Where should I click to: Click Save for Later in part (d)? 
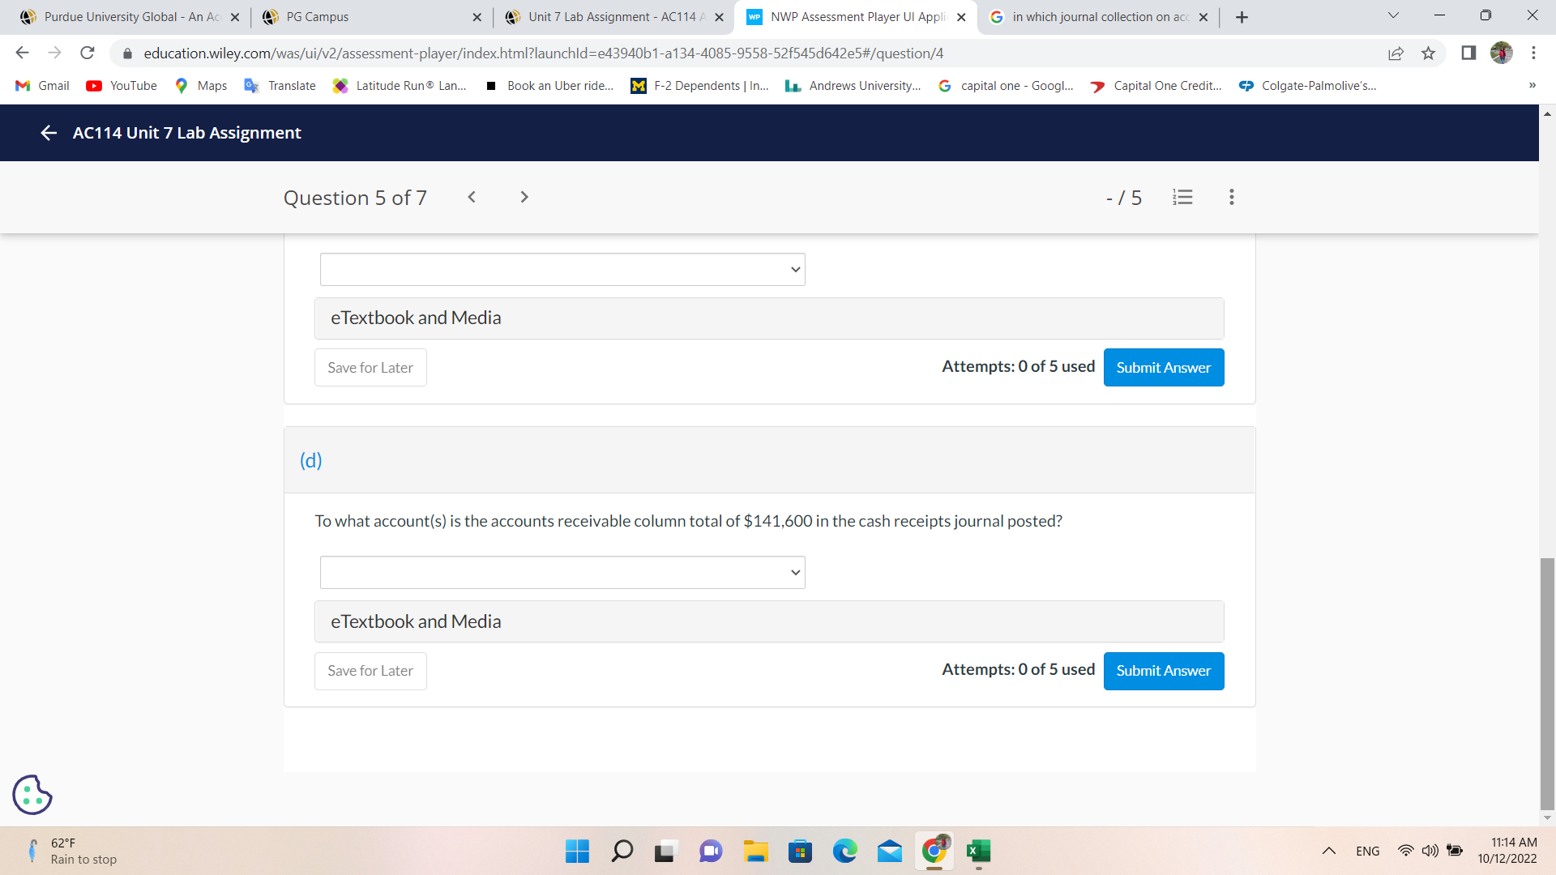[370, 671]
